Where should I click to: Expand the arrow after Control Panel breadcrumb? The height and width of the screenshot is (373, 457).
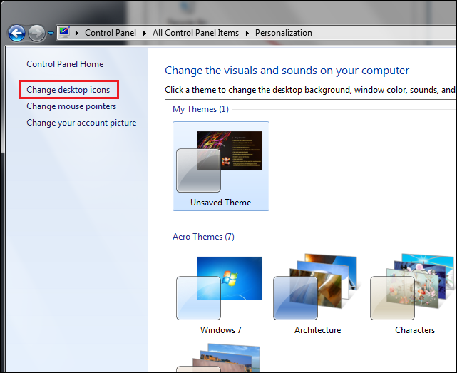pos(144,33)
